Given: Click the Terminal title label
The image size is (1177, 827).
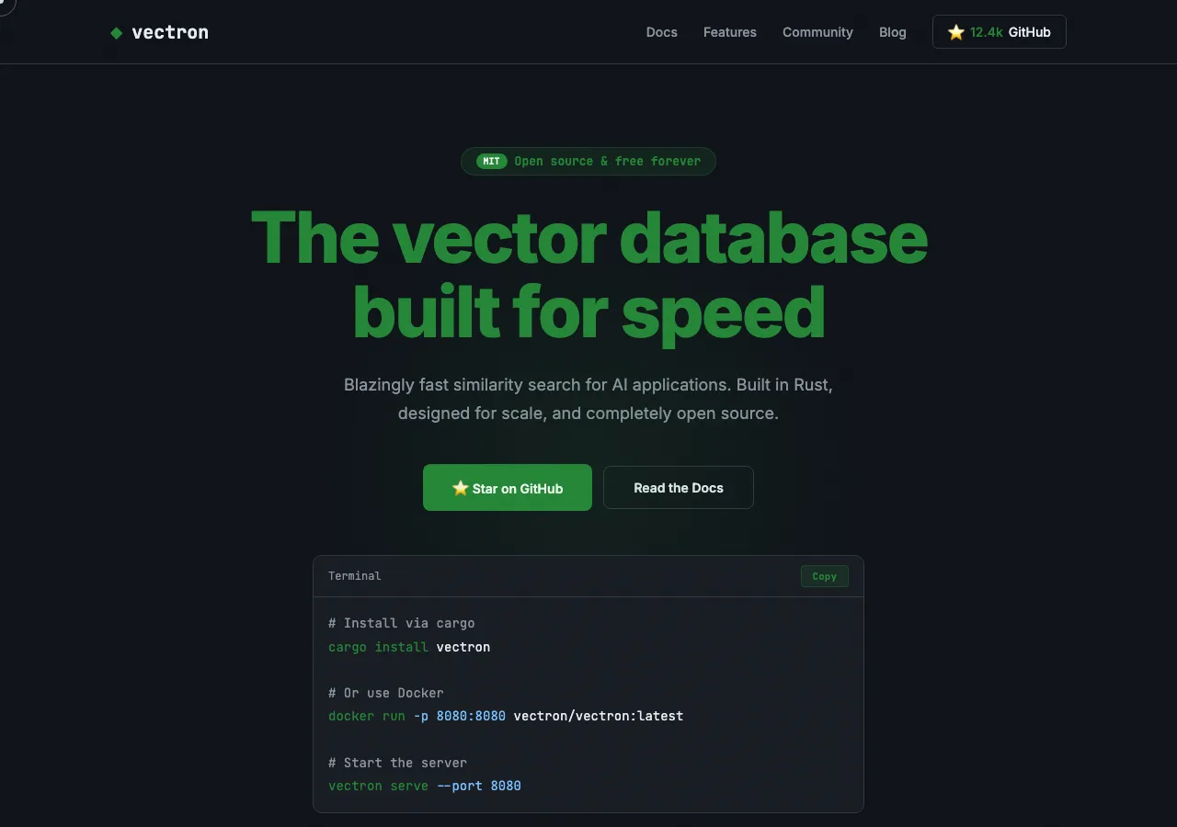Looking at the screenshot, I should (354, 576).
